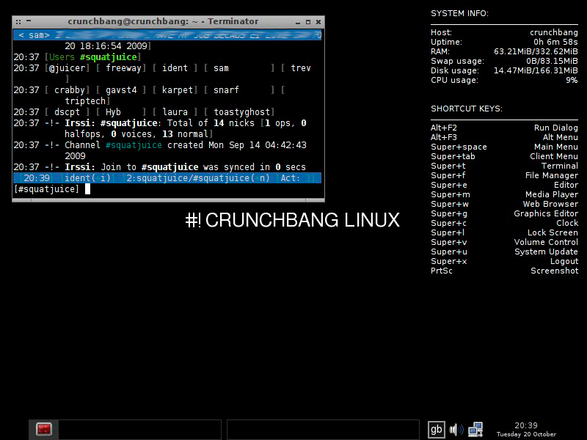Maximize the Terminator window
The width and height of the screenshot is (587, 440).
click(308, 22)
